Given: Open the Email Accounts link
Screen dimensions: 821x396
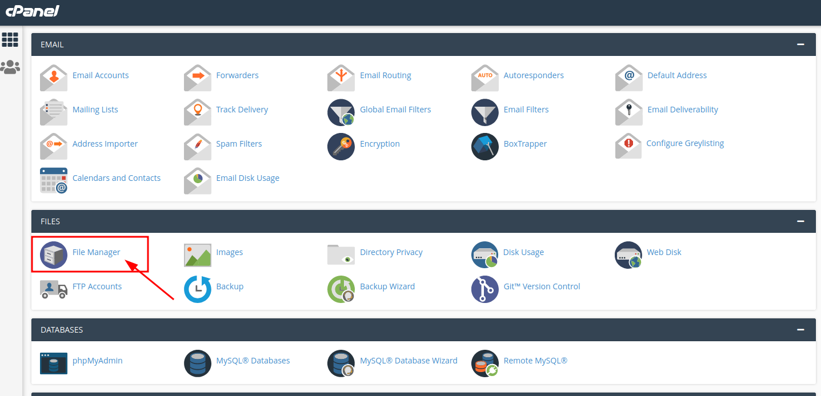Looking at the screenshot, I should 101,75.
